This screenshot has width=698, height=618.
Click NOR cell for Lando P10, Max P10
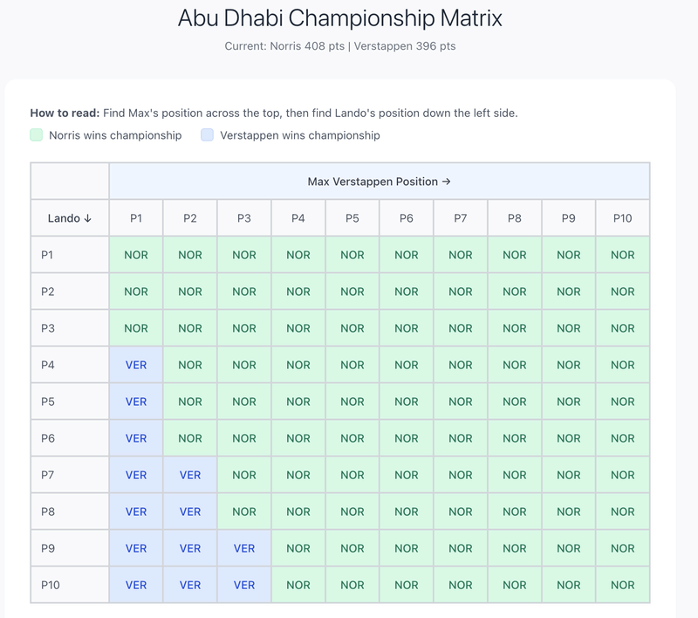tap(622, 585)
